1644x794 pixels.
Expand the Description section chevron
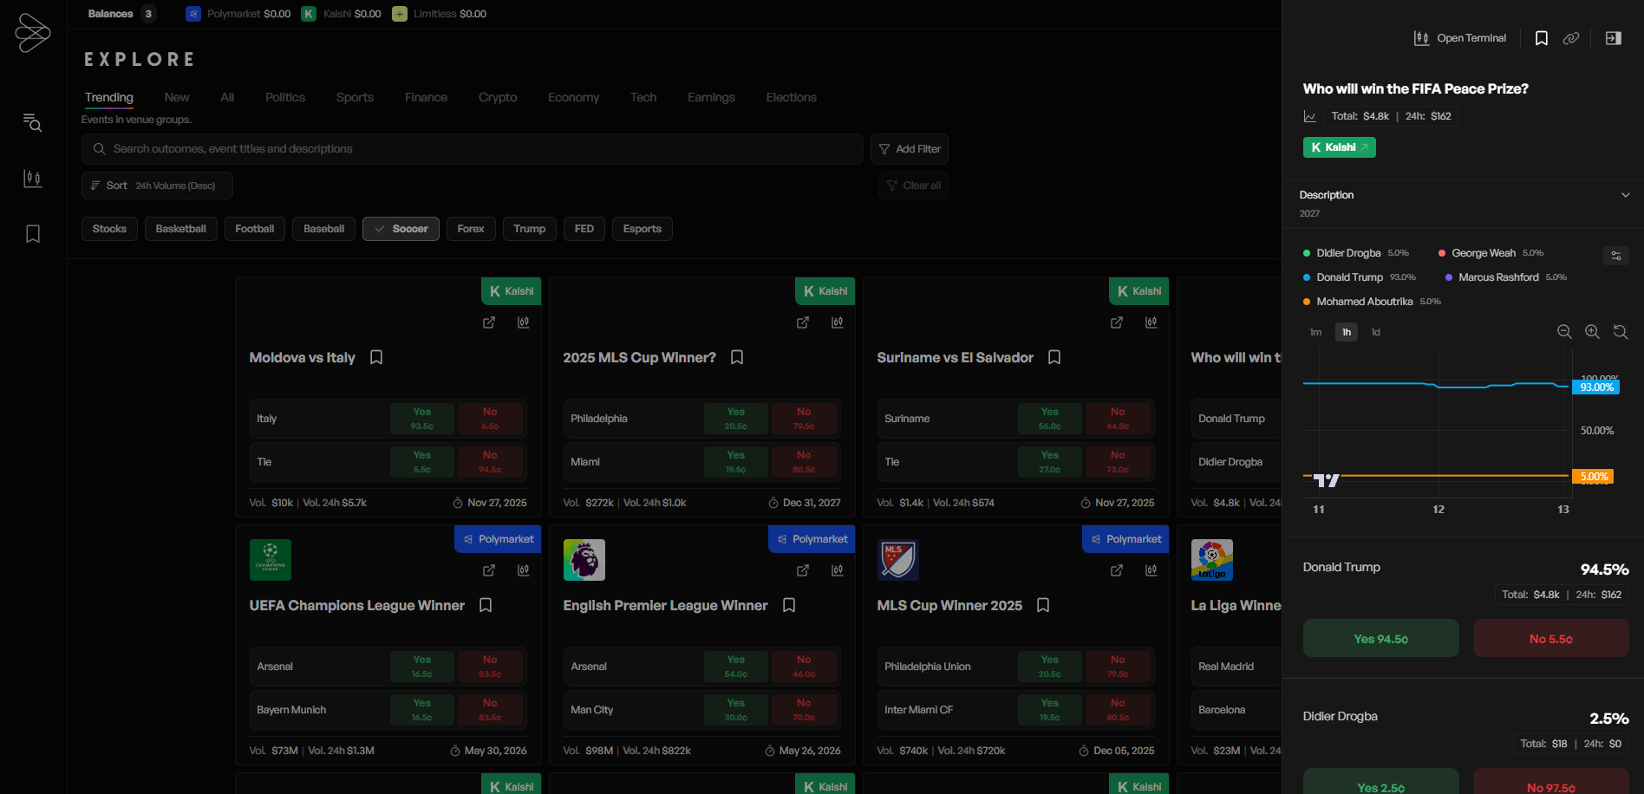tap(1625, 195)
